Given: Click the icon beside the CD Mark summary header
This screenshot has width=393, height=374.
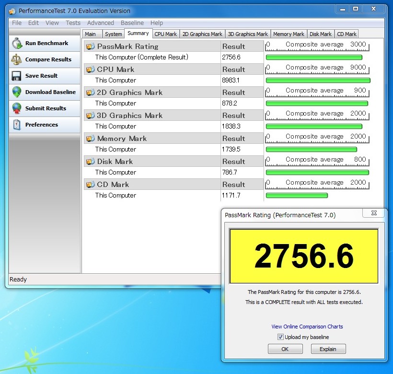Looking at the screenshot, I should 90,185.
